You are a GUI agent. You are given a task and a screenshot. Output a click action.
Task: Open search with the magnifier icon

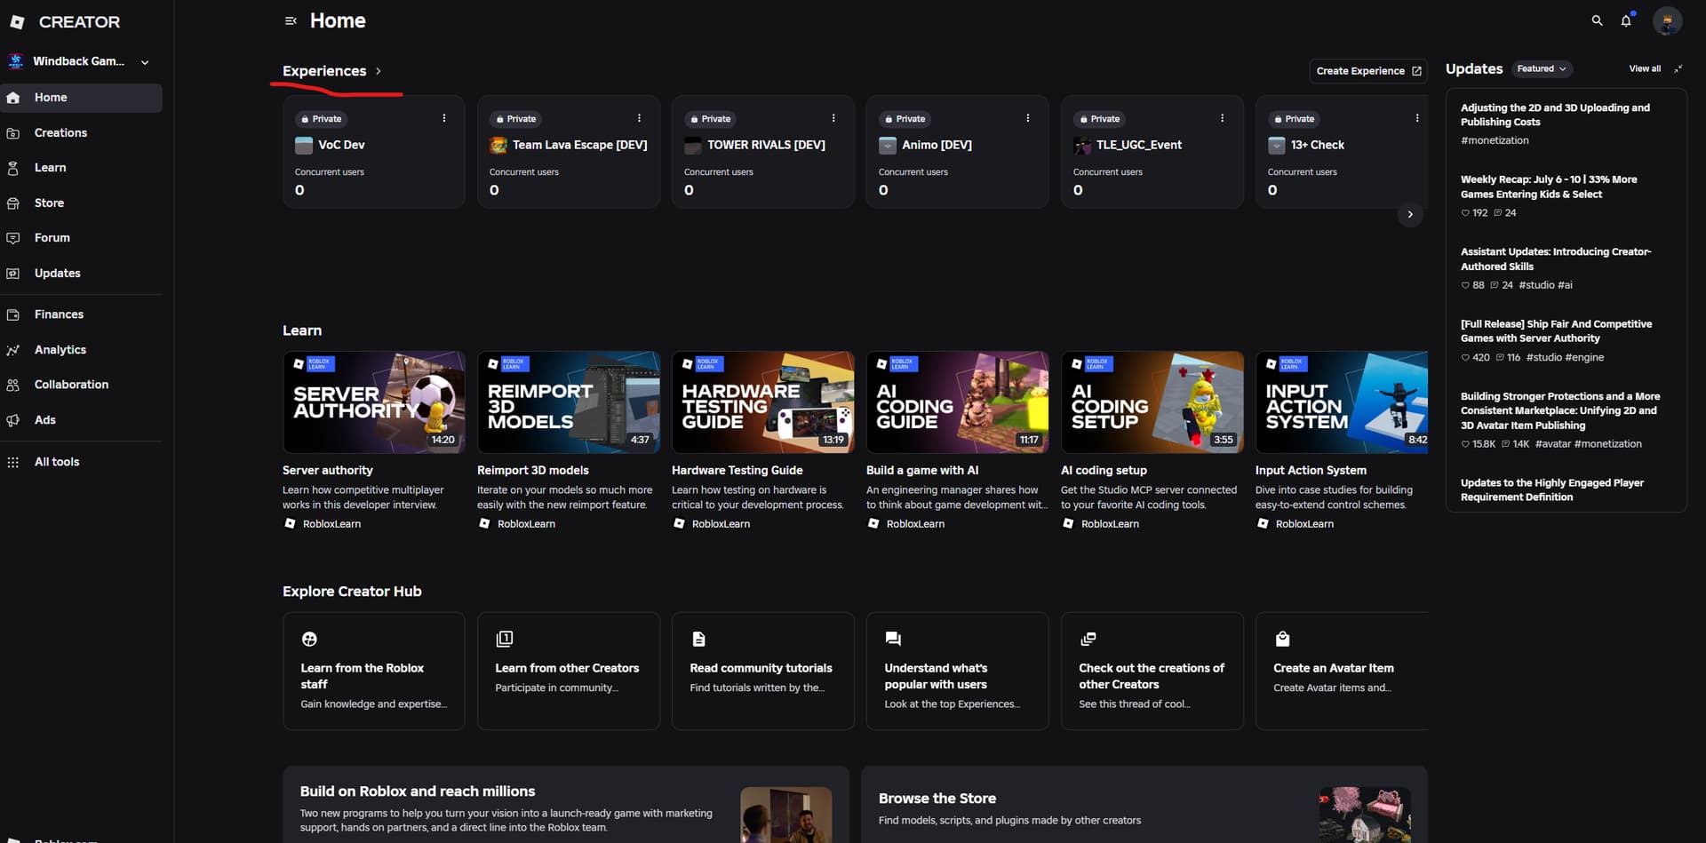point(1597,20)
